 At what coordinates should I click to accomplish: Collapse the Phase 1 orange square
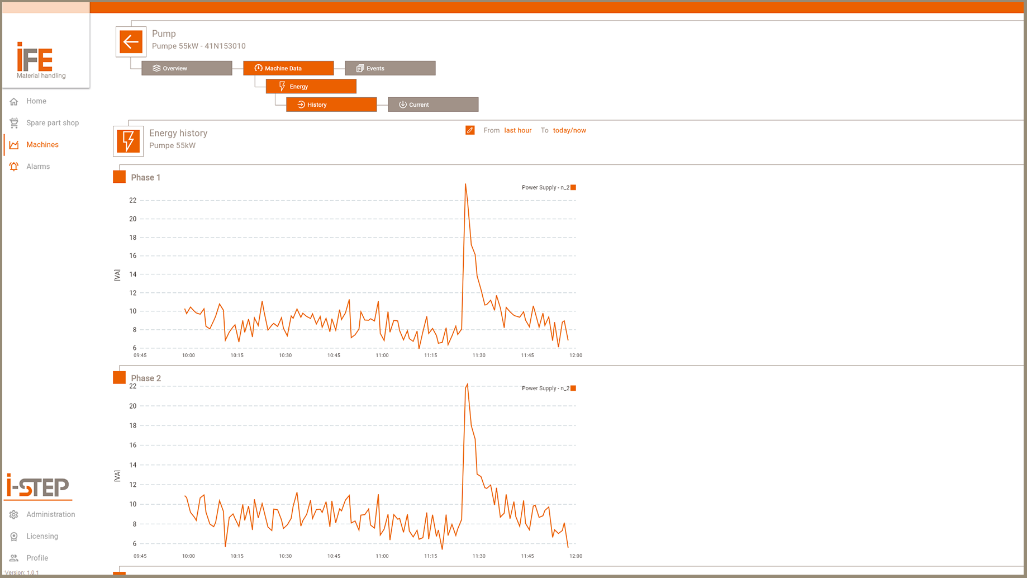(x=119, y=177)
